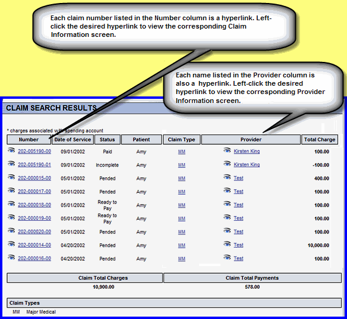Click the eye icon beside claim 202-000016-00
The height and width of the screenshot is (319, 347).
pos(11,258)
